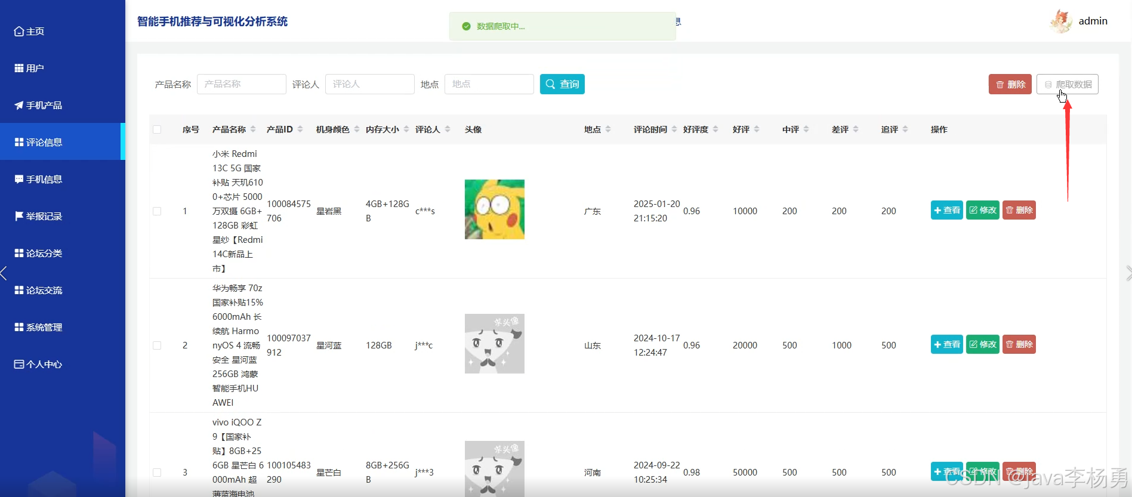Image resolution: width=1132 pixels, height=497 pixels.
Task: Click the 查询 search button
Action: click(x=562, y=84)
